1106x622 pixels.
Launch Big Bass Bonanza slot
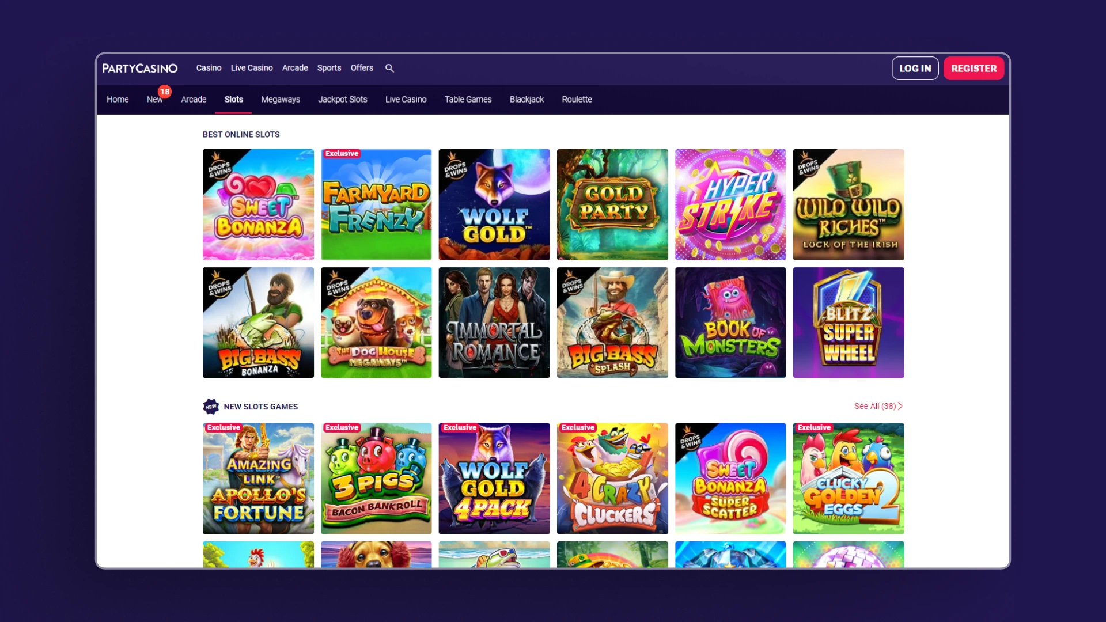(258, 323)
